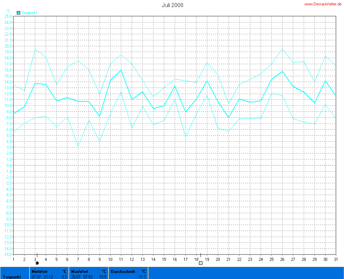Click the °C unit label above the y-axis
This screenshot has width=344, height=279.
tap(8, 11)
